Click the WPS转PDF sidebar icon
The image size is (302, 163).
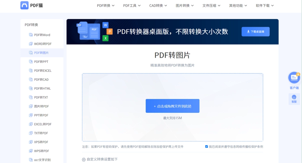coord(31,151)
